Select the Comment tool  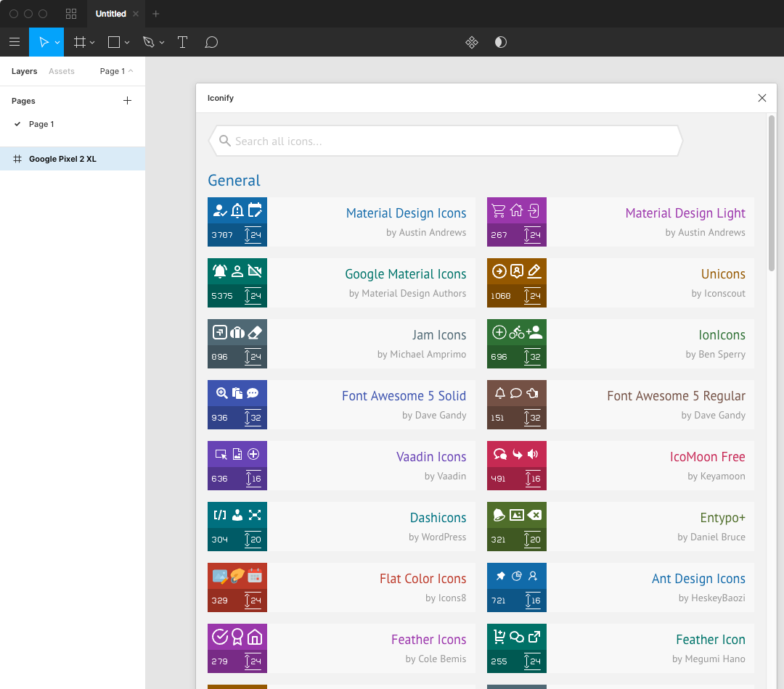pyautogui.click(x=211, y=42)
